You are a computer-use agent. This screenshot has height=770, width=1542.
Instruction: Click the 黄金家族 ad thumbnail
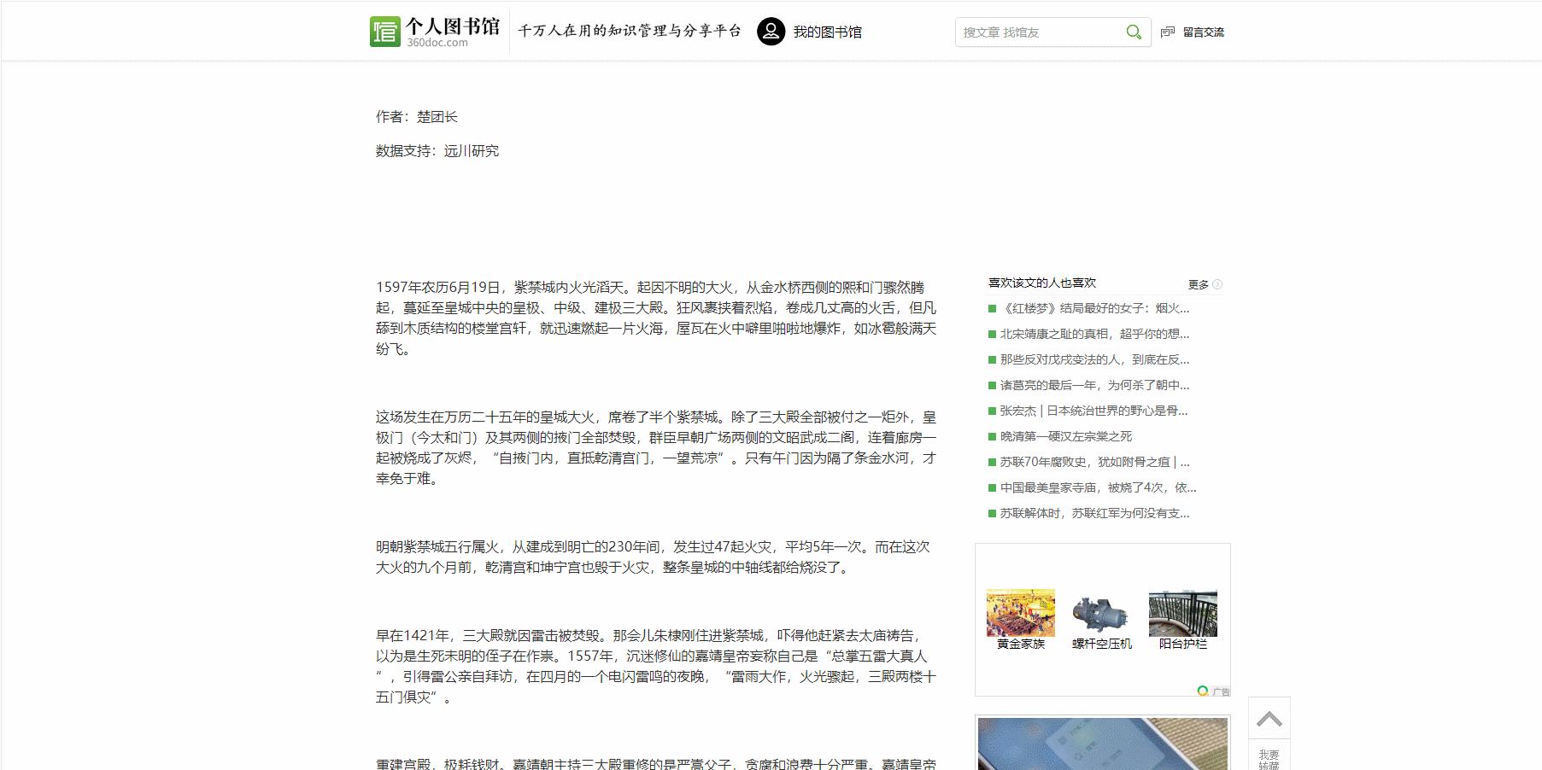click(1020, 612)
